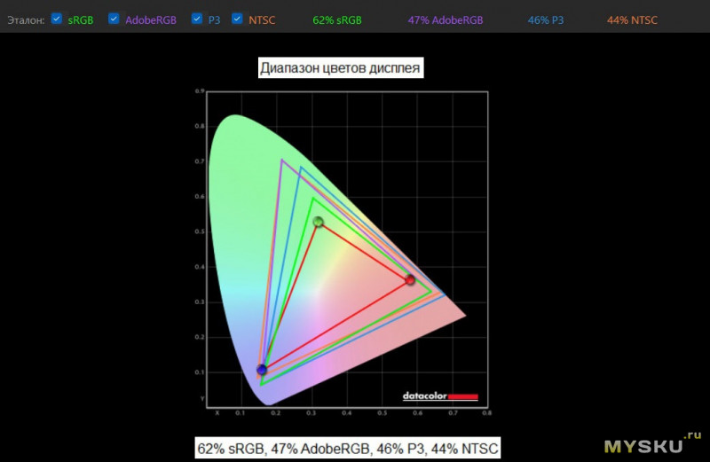Click the blue primary point on the chart
710x462 pixels.
262,370
